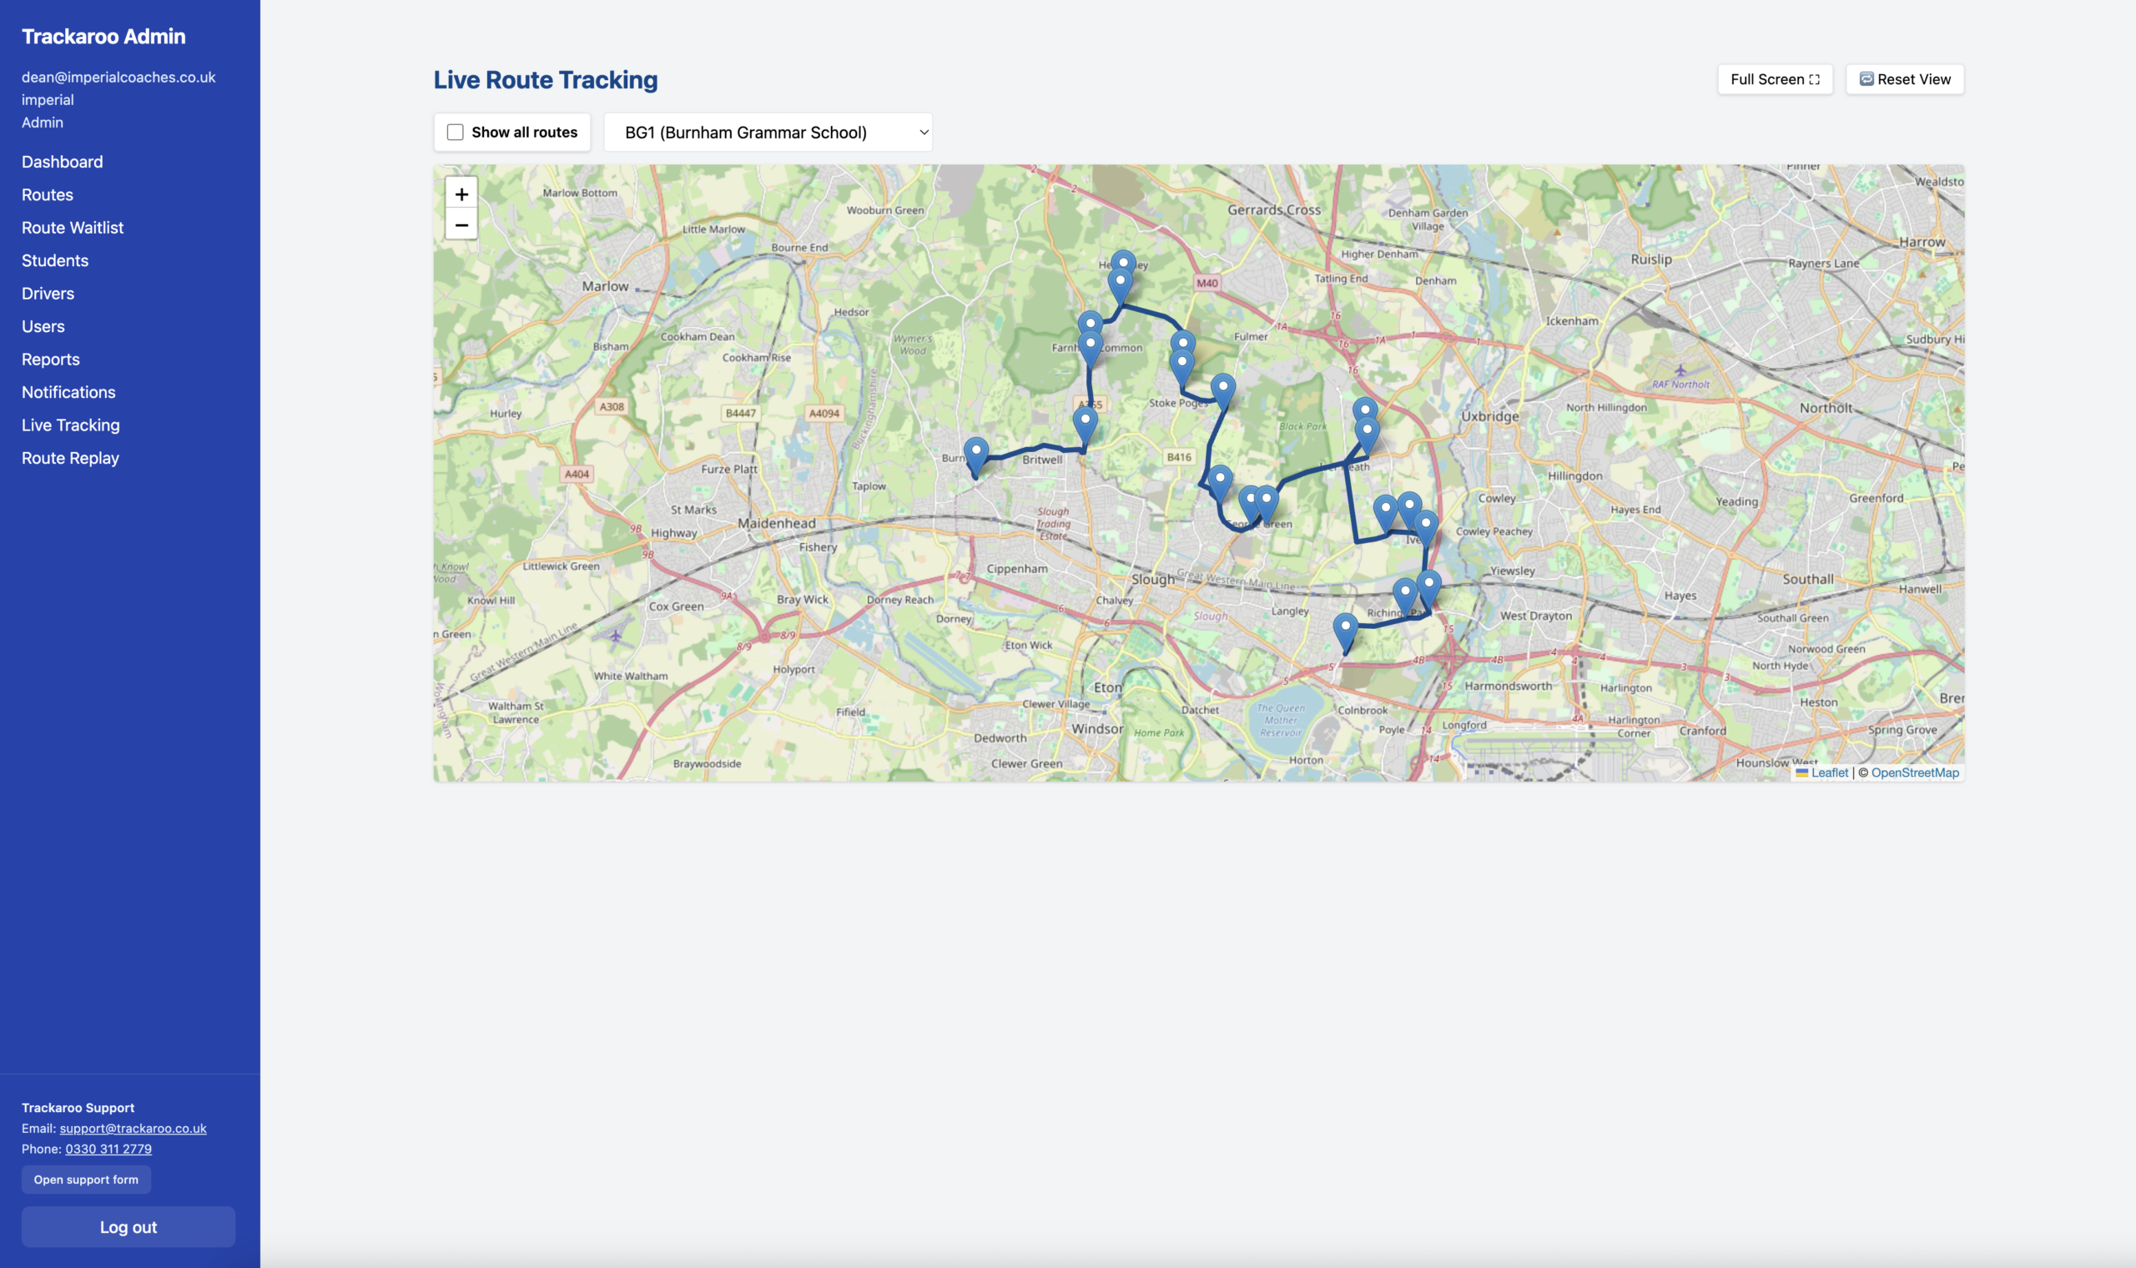Image resolution: width=2136 pixels, height=1268 pixels.
Task: Click Open support form button
Action: click(x=86, y=1179)
